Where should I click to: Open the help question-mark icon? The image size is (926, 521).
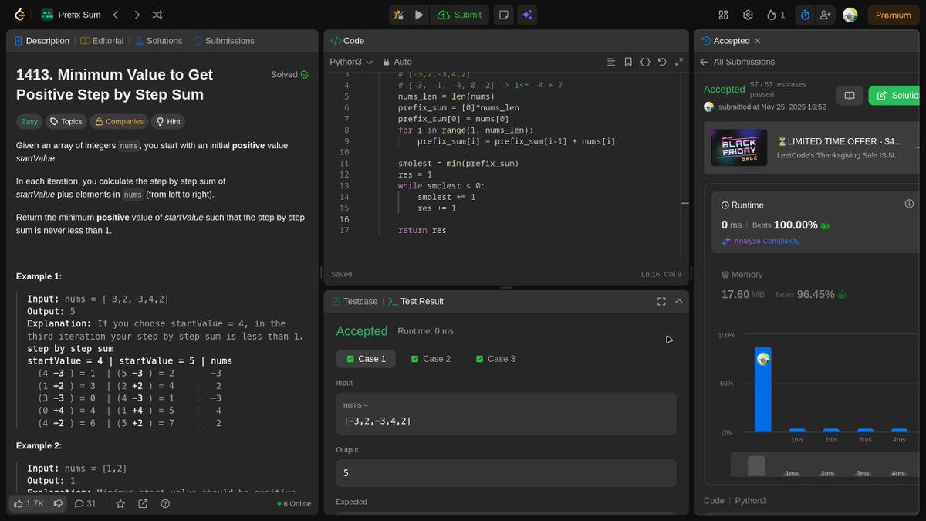click(165, 503)
